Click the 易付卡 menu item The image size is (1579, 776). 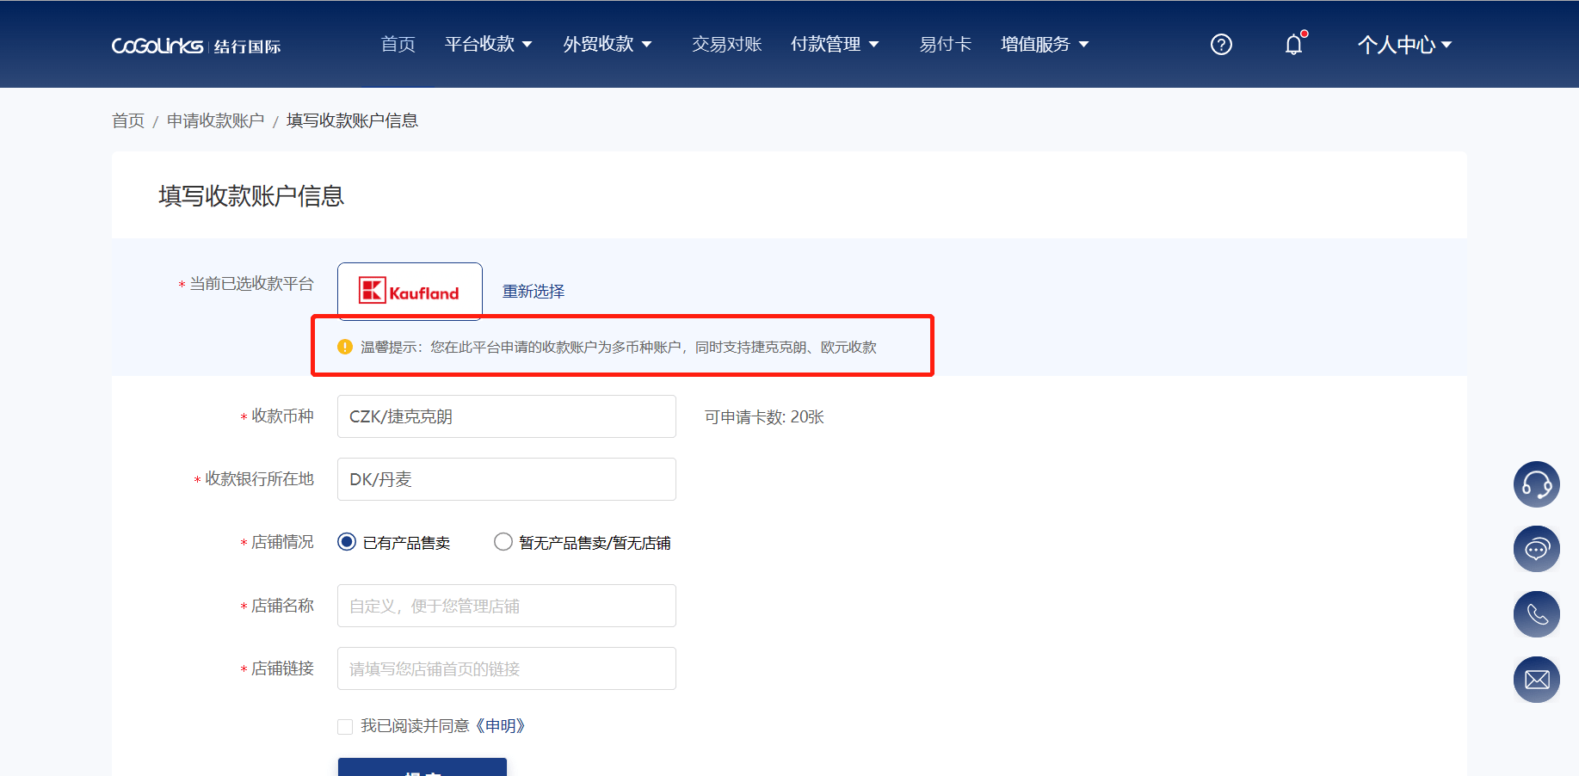(x=944, y=44)
